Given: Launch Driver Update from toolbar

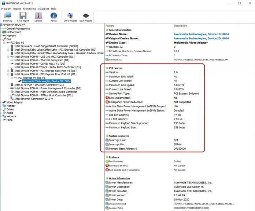Looking at the screenshot, I should pos(70,17).
